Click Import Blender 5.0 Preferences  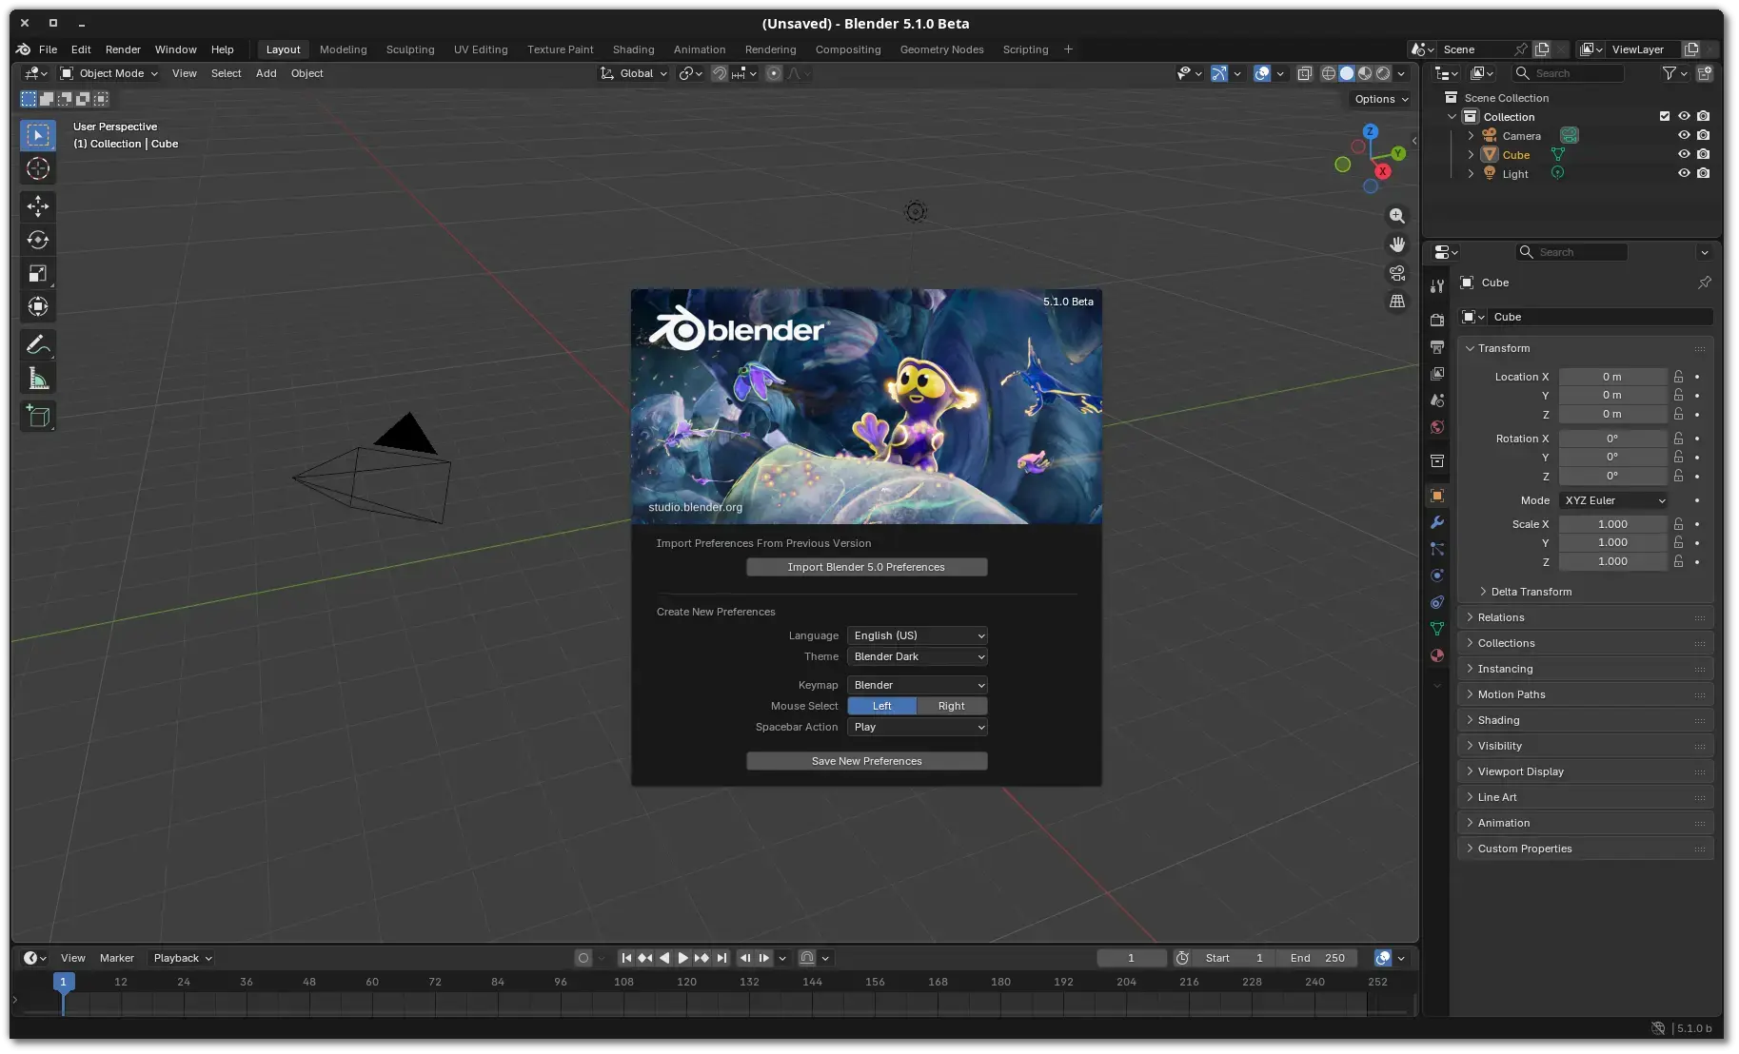click(865, 566)
